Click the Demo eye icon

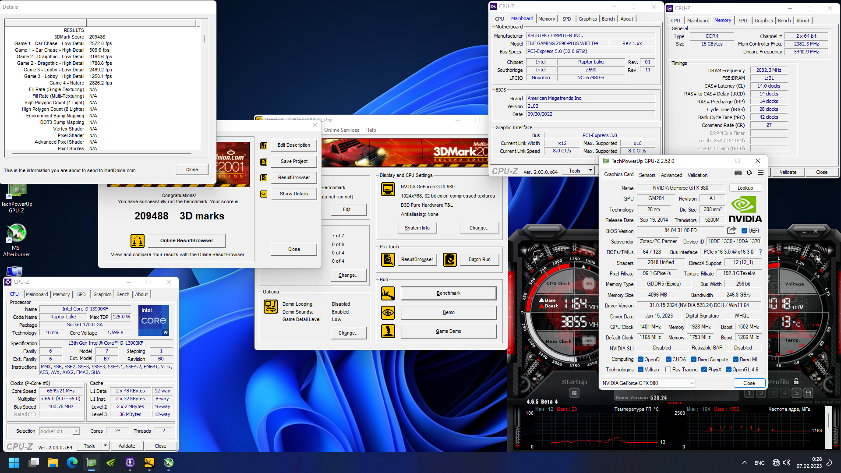[388, 313]
